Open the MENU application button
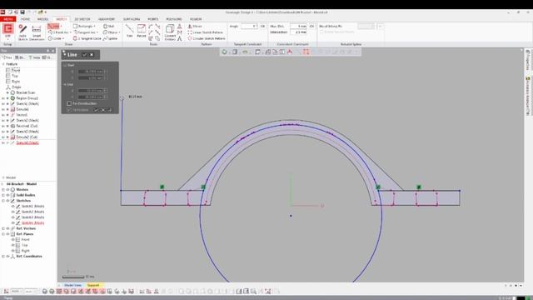The height and width of the screenshot is (300, 533). pos(8,19)
